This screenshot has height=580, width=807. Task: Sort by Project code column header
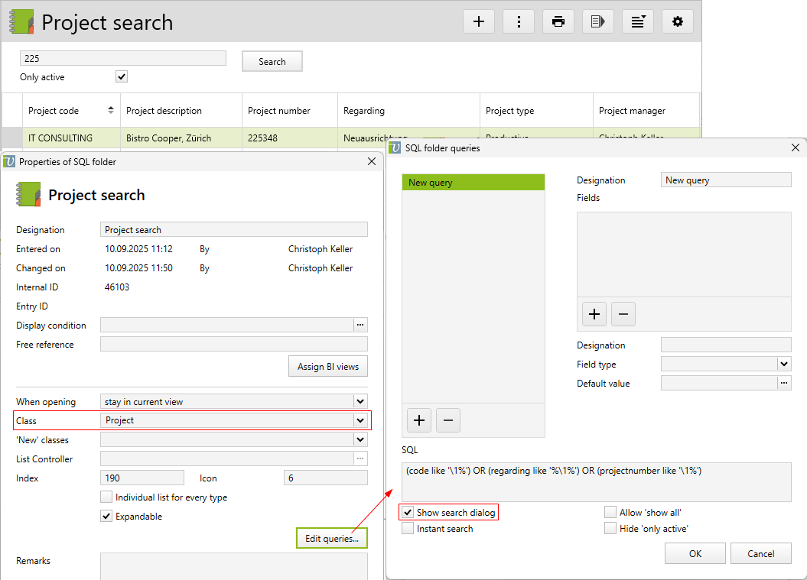(70, 111)
